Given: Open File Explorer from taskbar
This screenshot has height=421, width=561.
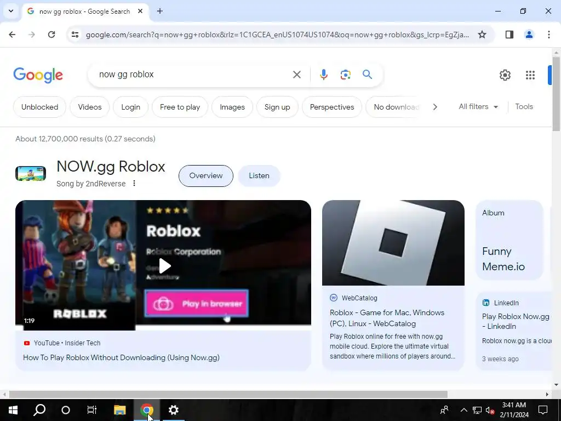Looking at the screenshot, I should (120, 410).
